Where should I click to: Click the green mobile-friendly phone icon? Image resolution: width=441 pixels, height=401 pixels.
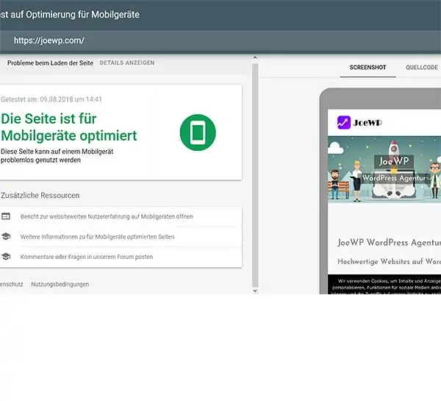tap(198, 132)
